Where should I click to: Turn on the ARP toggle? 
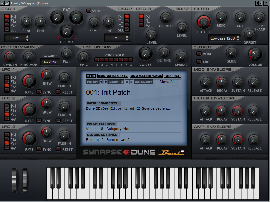[x=199, y=61]
